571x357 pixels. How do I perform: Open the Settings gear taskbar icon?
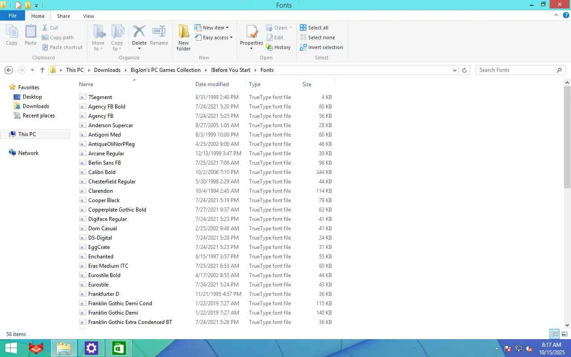(91, 348)
